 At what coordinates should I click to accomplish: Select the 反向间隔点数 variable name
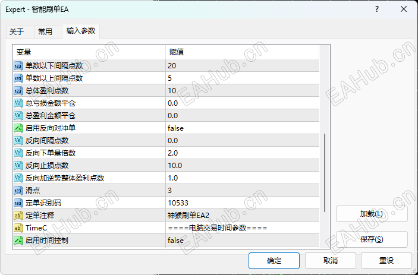47,141
